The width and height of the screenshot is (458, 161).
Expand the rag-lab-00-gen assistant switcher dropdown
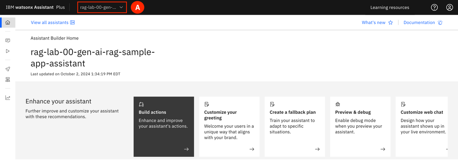pos(102,7)
